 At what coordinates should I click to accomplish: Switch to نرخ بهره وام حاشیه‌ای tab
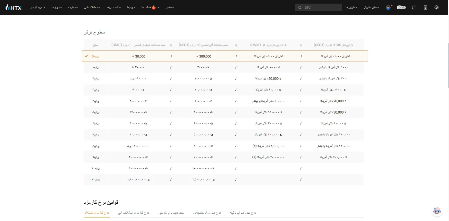coord(207,213)
